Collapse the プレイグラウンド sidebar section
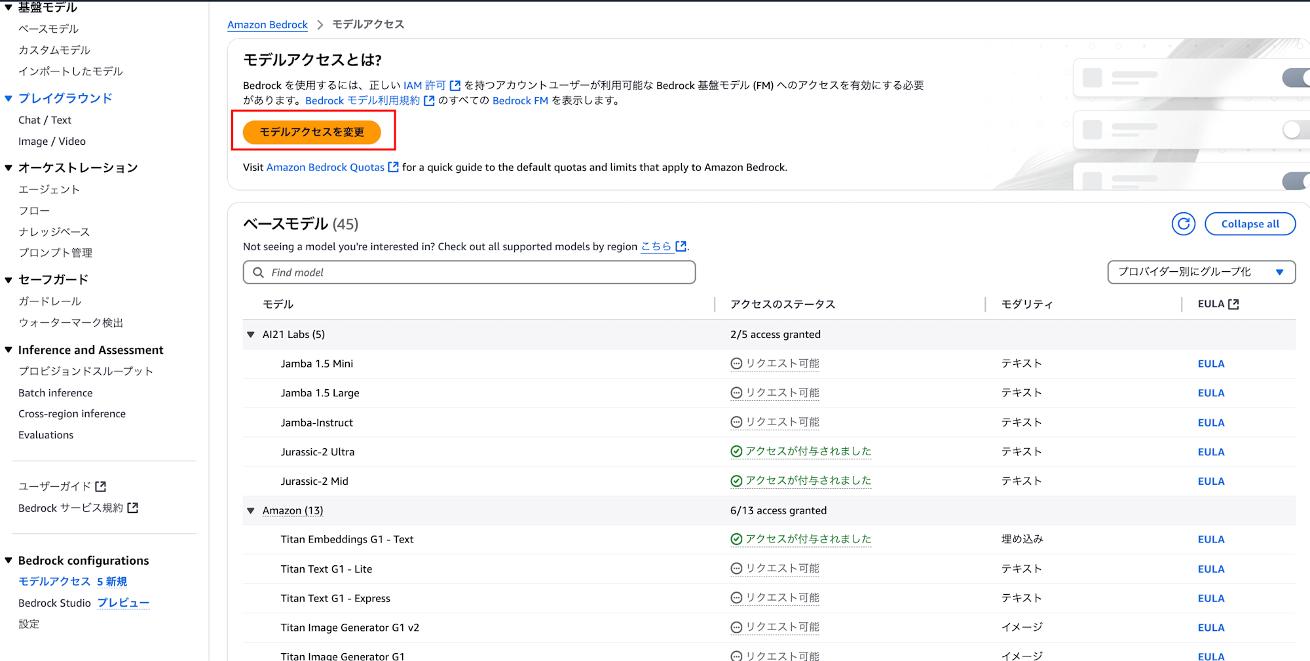 [x=9, y=98]
